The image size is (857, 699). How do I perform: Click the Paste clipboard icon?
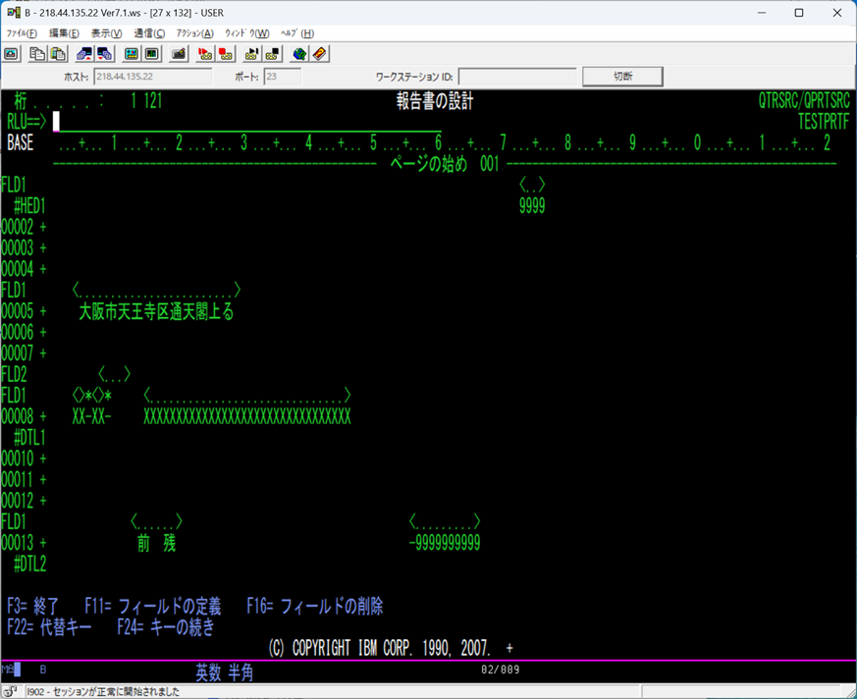(58, 53)
